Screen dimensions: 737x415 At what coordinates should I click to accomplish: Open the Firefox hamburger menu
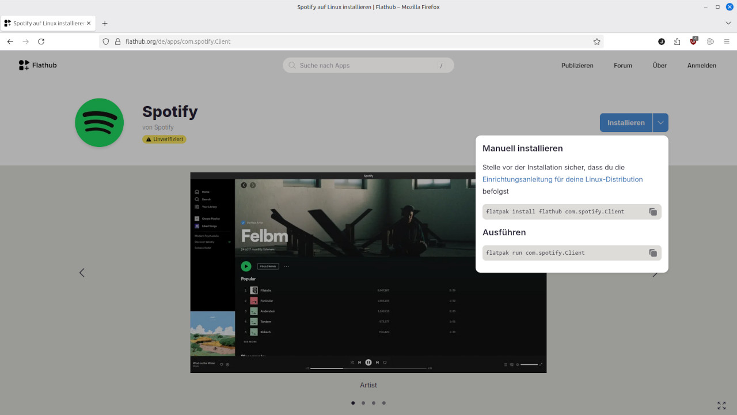click(x=727, y=41)
